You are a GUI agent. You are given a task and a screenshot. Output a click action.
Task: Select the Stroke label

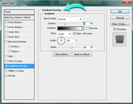(12, 76)
